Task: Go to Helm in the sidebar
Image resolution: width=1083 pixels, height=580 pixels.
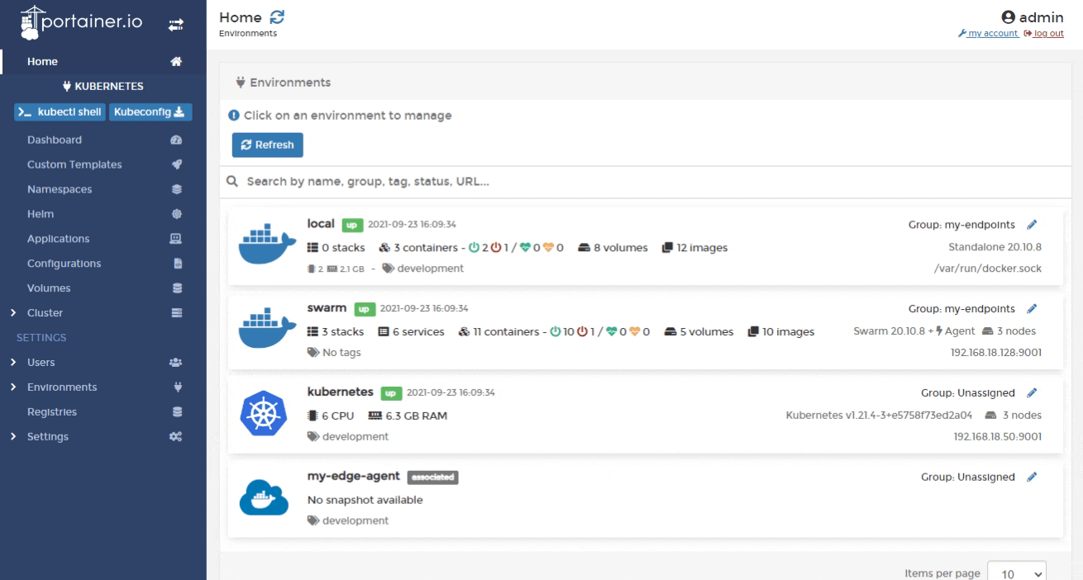Action: click(x=41, y=214)
